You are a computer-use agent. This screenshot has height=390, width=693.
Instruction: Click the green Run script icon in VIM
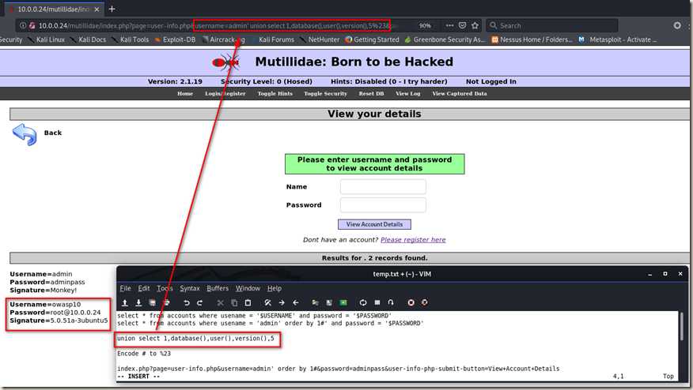[343, 302]
